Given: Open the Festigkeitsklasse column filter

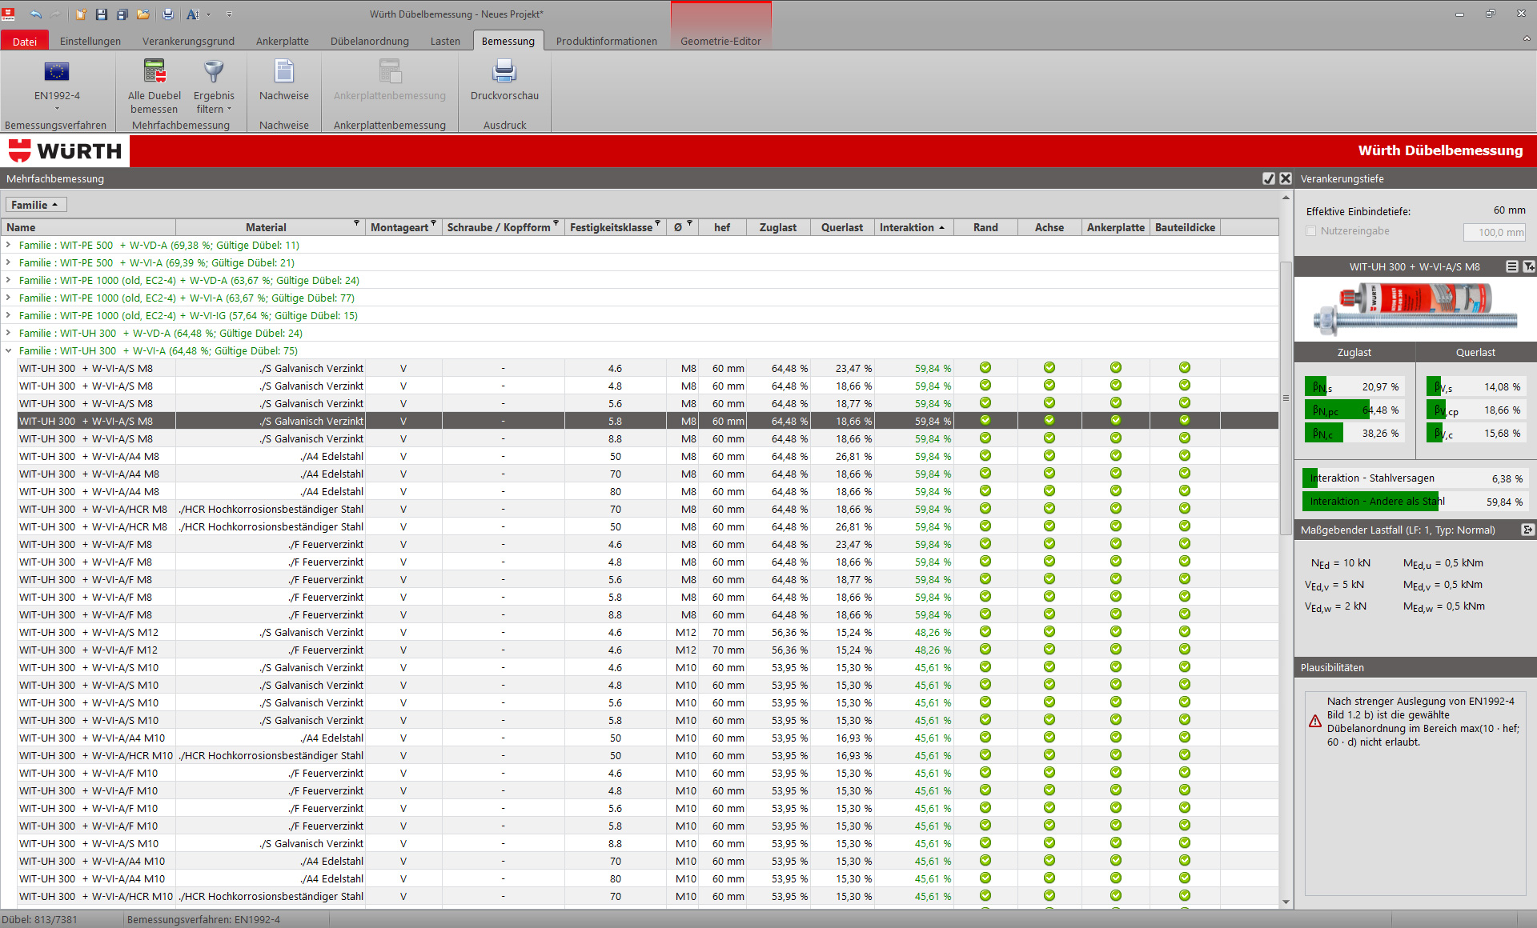Looking at the screenshot, I should (657, 223).
